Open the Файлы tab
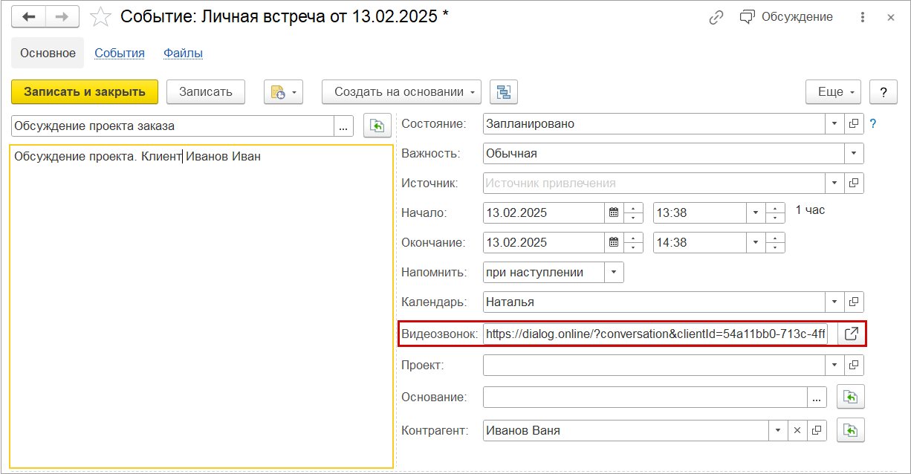This screenshot has height=474, width=911. [x=183, y=53]
